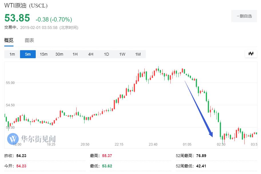Switch to 1W weekly view
The width and height of the screenshot is (261, 174).
click(122, 54)
